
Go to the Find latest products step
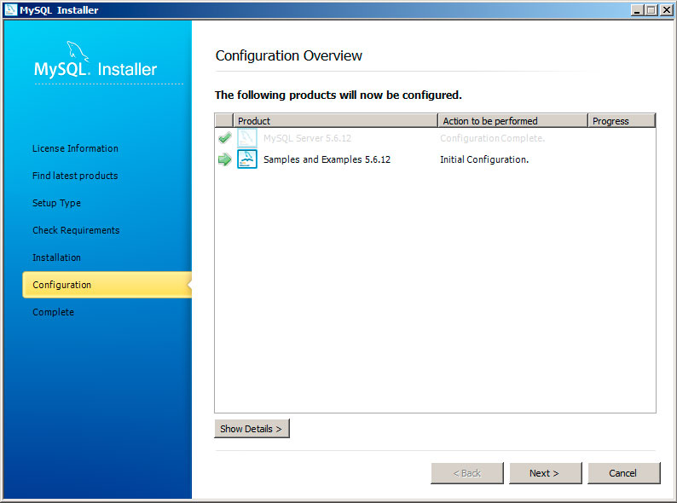pyautogui.click(x=75, y=176)
